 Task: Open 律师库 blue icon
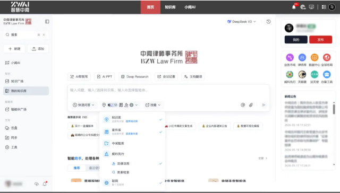point(302,58)
